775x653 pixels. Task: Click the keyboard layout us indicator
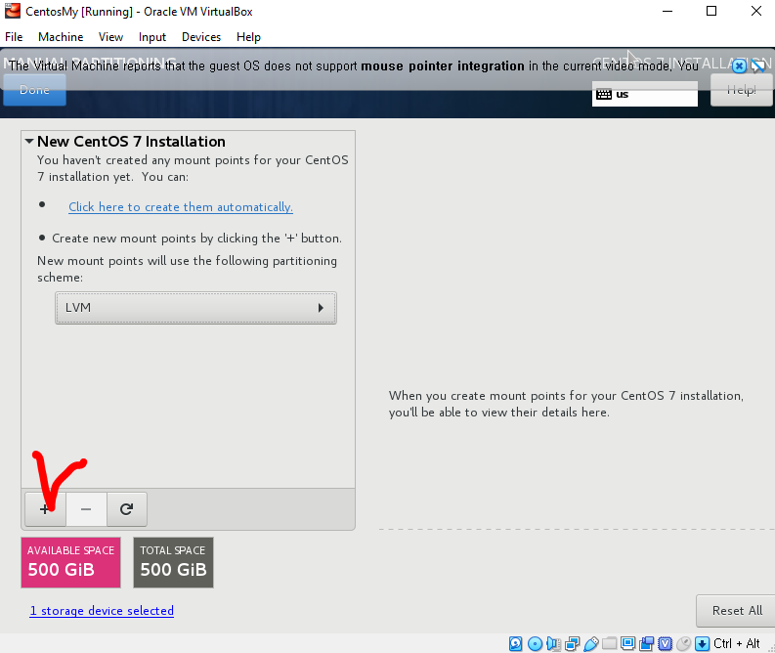pyautogui.click(x=644, y=94)
